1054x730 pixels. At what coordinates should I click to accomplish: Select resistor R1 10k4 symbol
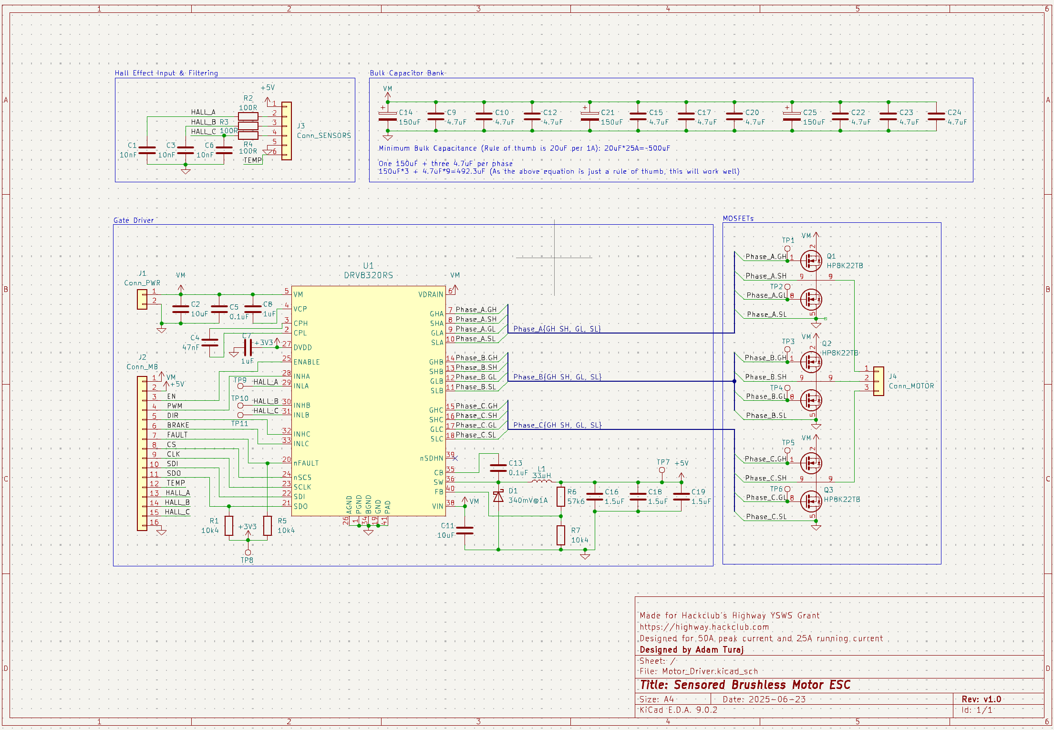pos(229,525)
